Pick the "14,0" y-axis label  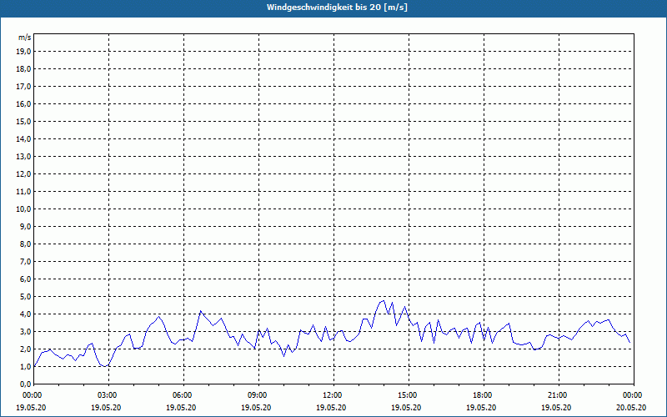(23, 138)
